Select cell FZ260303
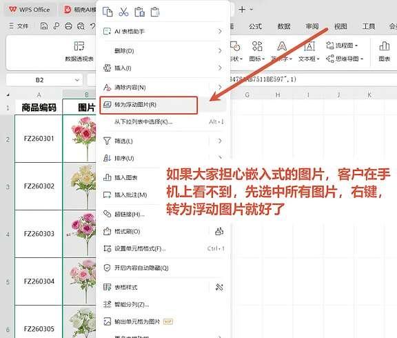This screenshot has width=397, height=338. [39, 234]
